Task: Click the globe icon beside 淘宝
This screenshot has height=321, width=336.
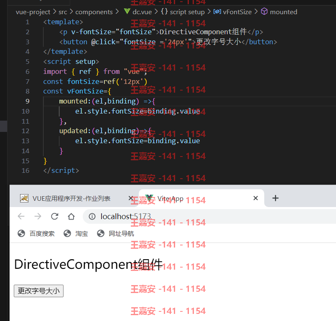Action: point(67,233)
